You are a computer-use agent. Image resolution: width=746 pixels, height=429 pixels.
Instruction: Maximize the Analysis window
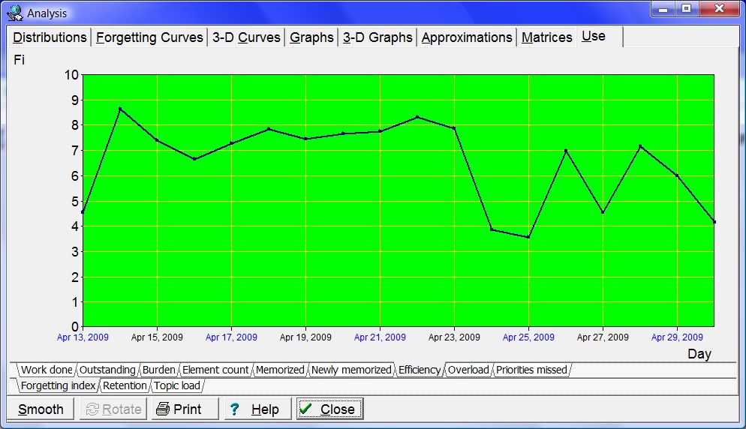click(685, 9)
